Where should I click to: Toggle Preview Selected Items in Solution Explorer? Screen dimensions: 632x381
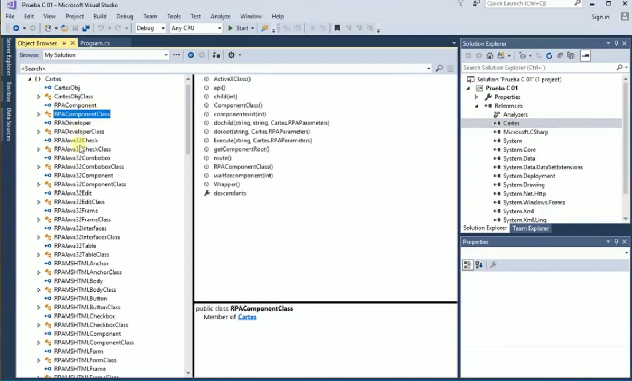585,55
